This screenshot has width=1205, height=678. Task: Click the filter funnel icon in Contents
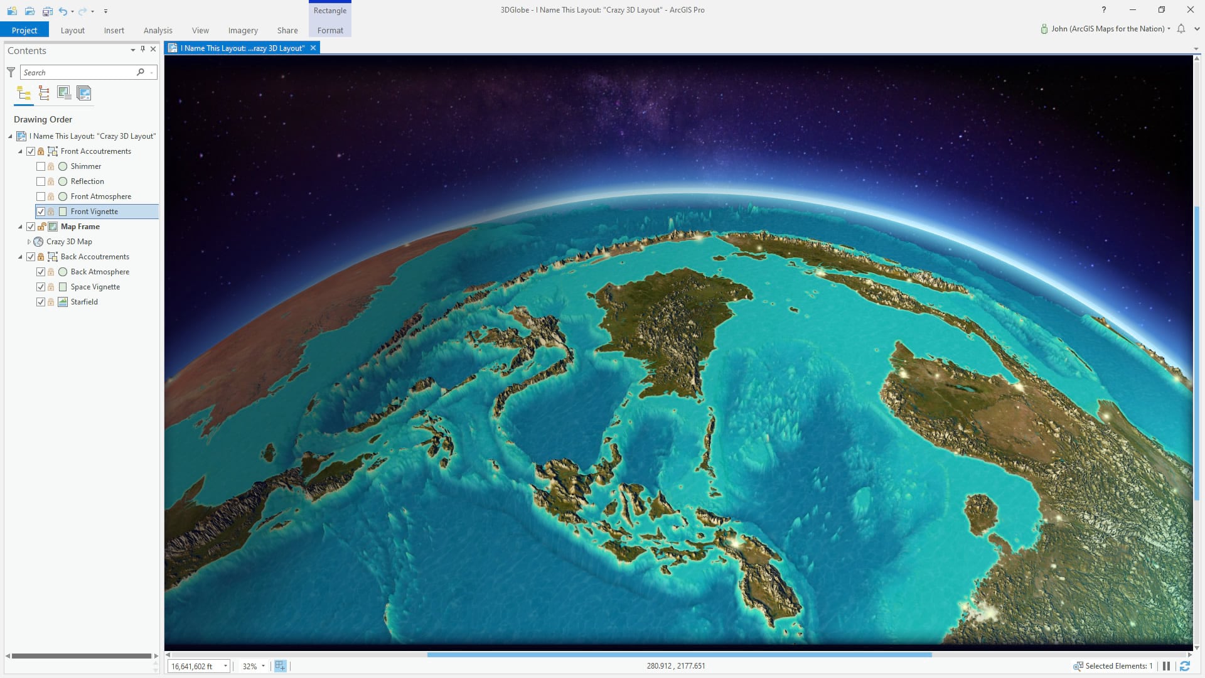pyautogui.click(x=11, y=72)
